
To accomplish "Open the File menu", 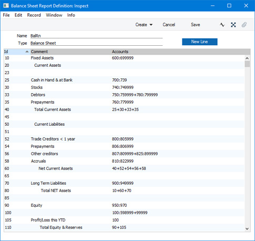I will pos(6,15).
